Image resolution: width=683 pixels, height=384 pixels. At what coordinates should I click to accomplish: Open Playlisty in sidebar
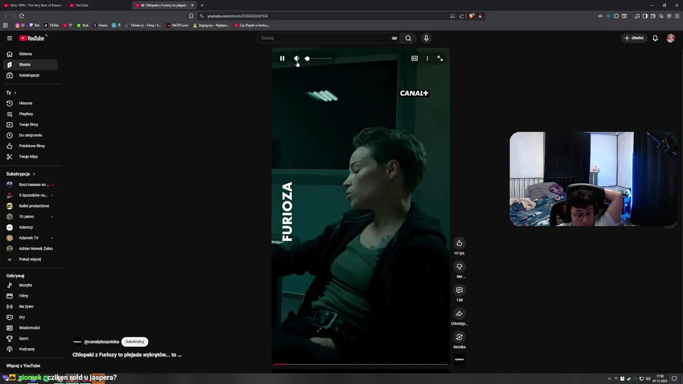point(30,114)
